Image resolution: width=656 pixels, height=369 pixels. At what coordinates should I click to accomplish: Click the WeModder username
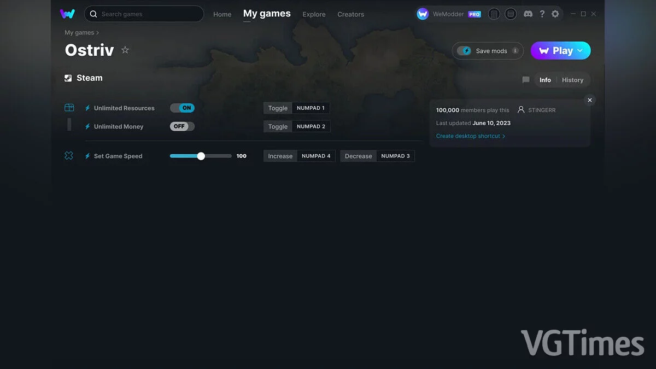[448, 14]
